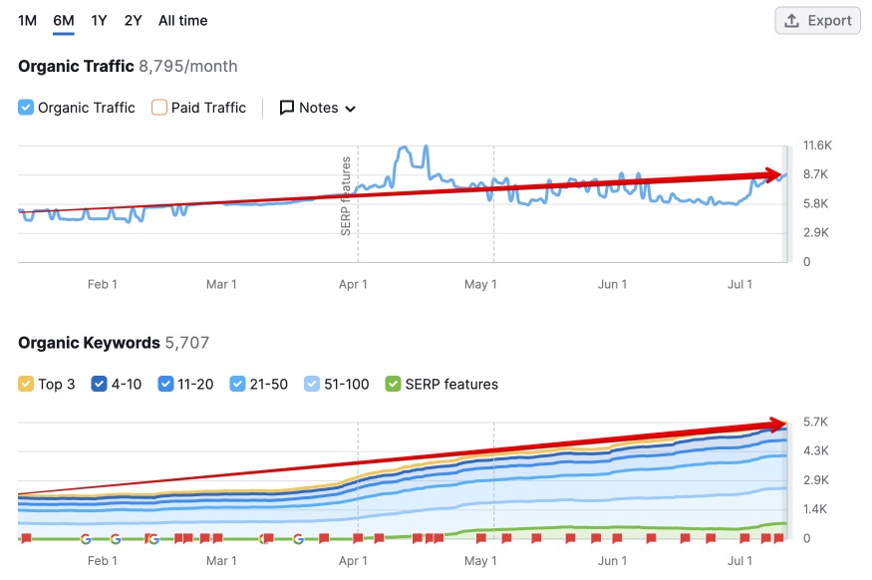Select the 1M time range

tap(28, 20)
